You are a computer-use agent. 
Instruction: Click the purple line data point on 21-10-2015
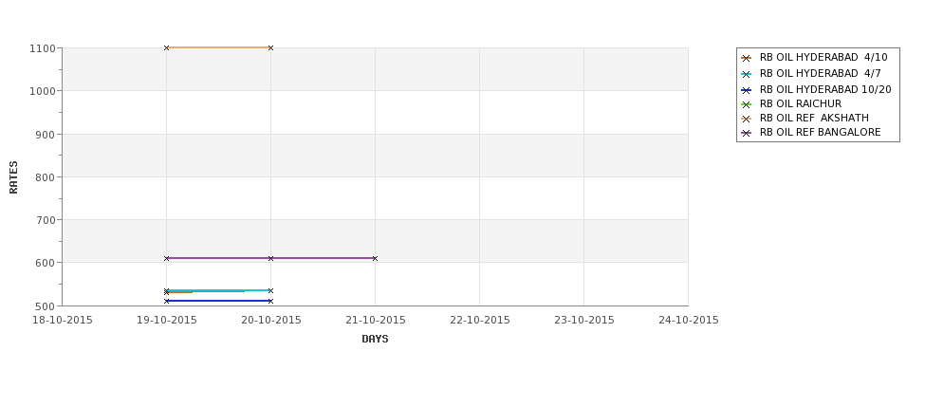point(375,258)
